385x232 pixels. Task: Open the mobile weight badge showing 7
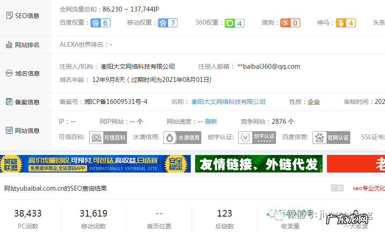[168, 23]
